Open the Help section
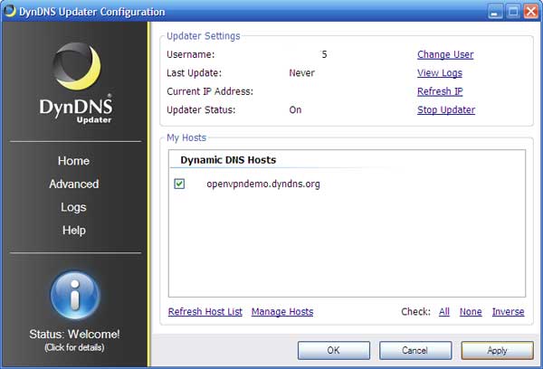 click(x=74, y=231)
